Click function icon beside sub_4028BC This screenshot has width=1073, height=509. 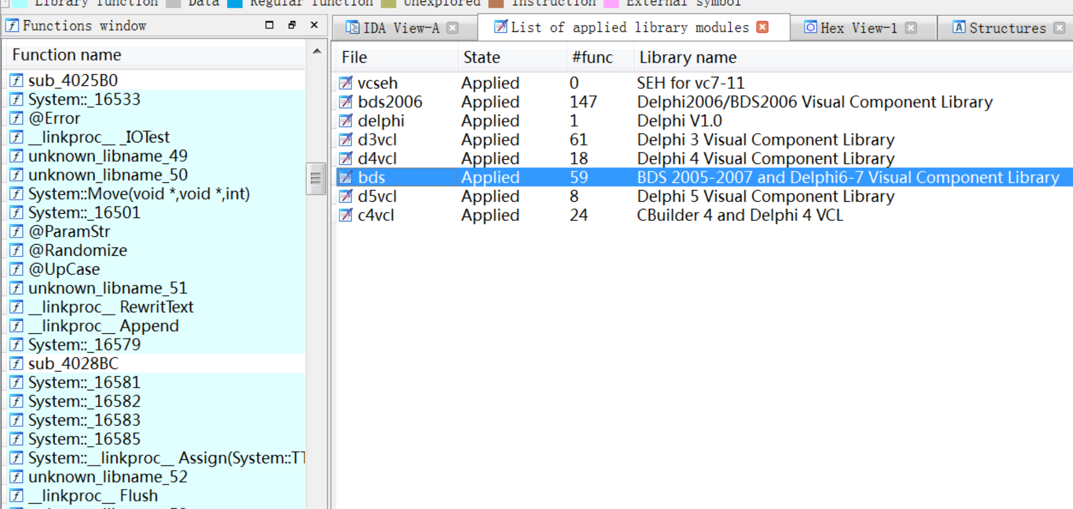[x=16, y=363]
